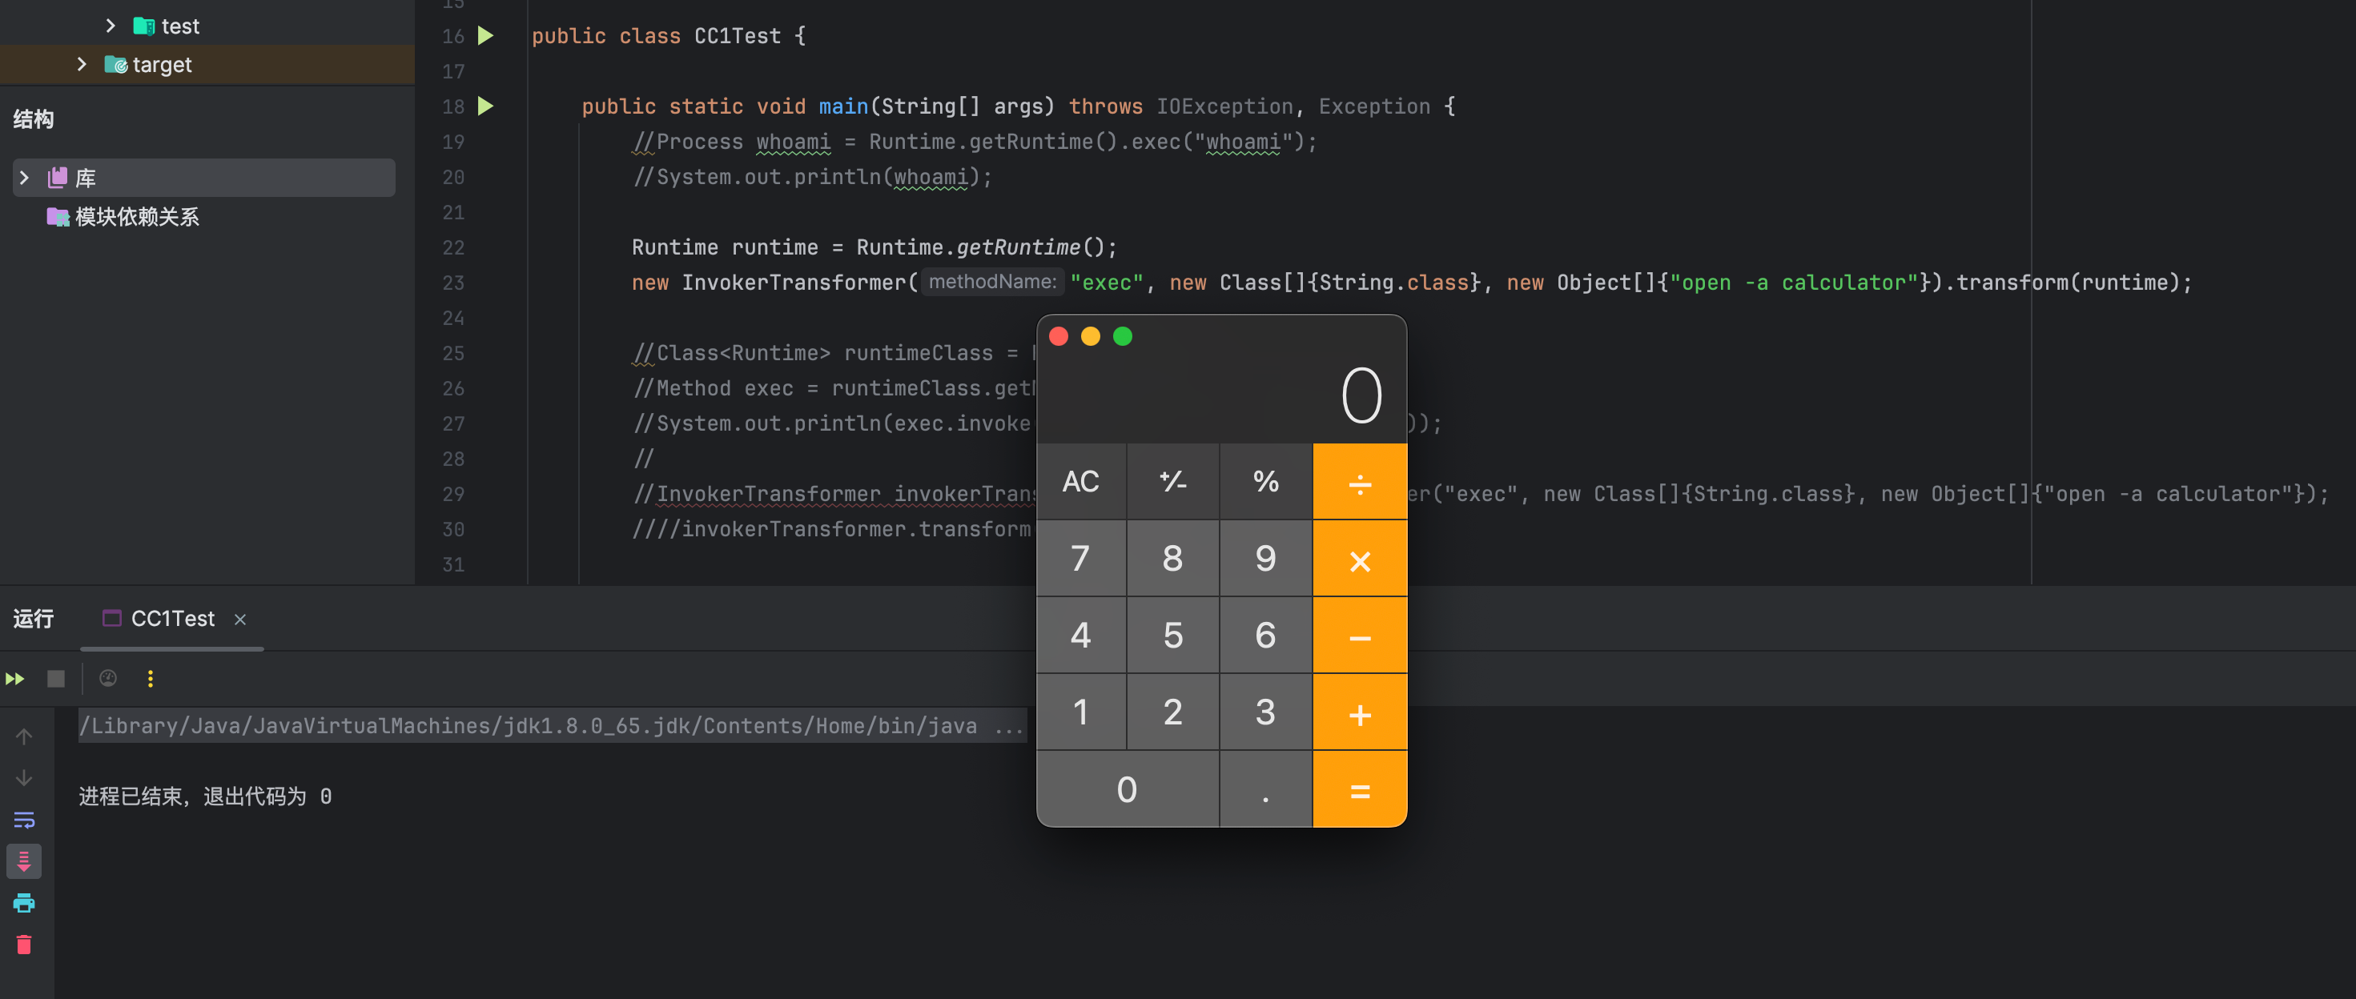Toggle scroll to end of console
This screenshot has height=999, width=2356.
24,861
